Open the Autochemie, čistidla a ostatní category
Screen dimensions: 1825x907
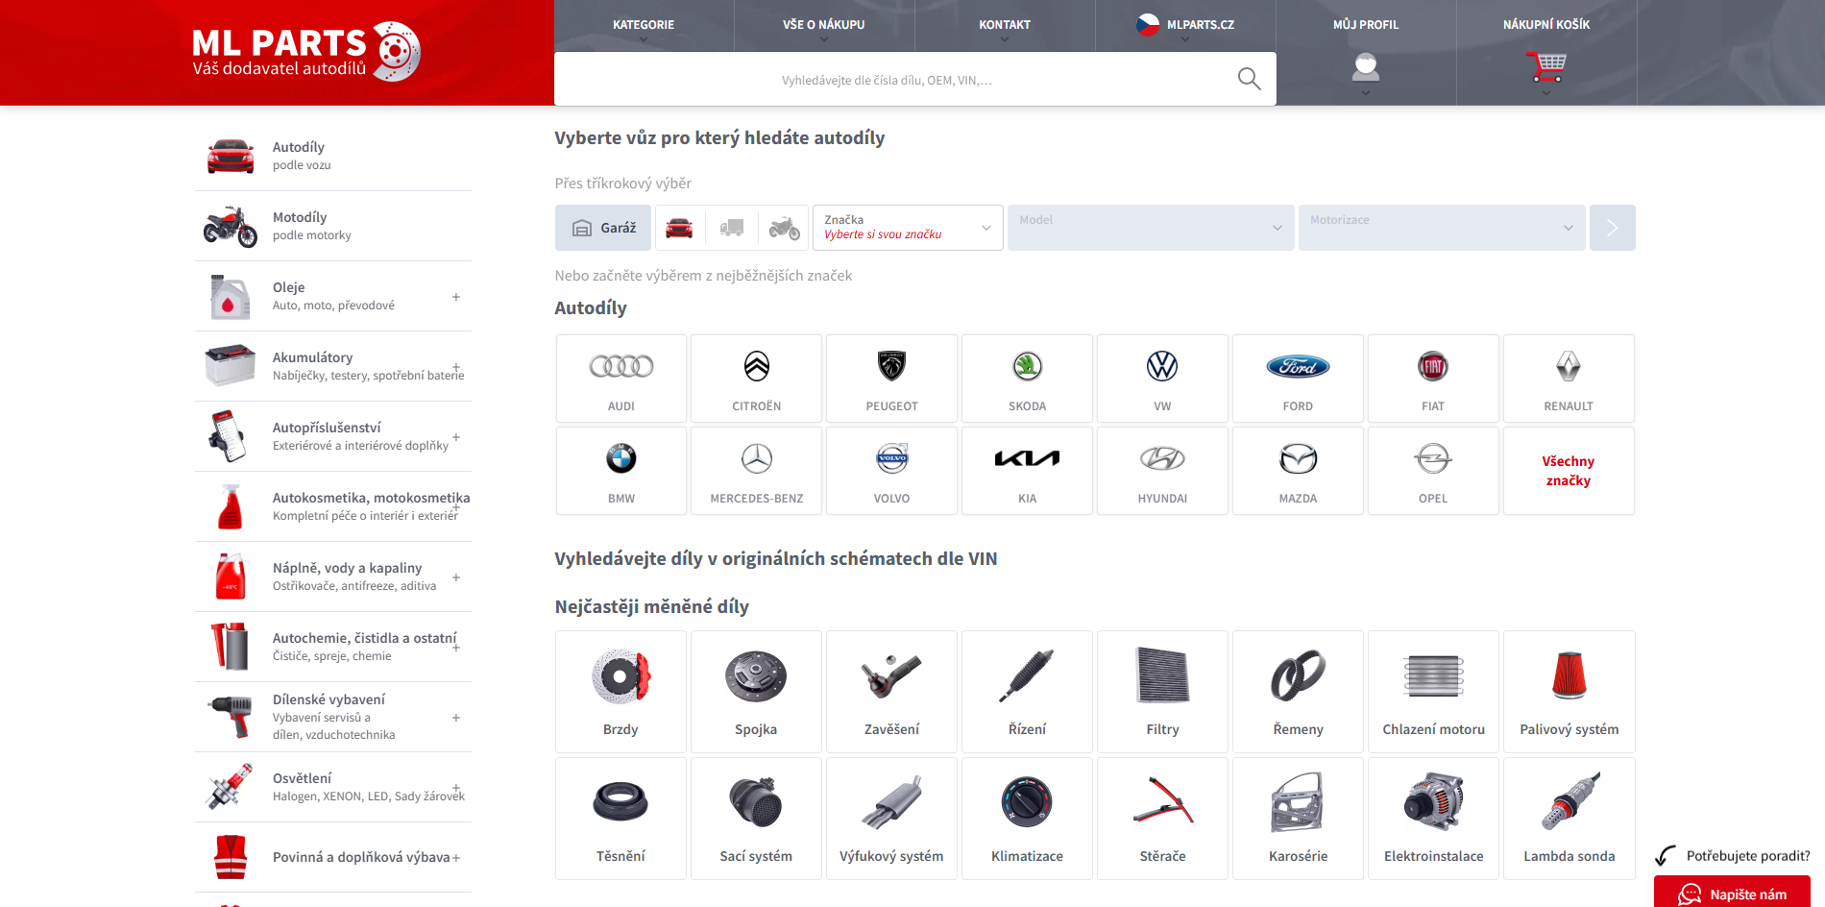tap(332, 647)
